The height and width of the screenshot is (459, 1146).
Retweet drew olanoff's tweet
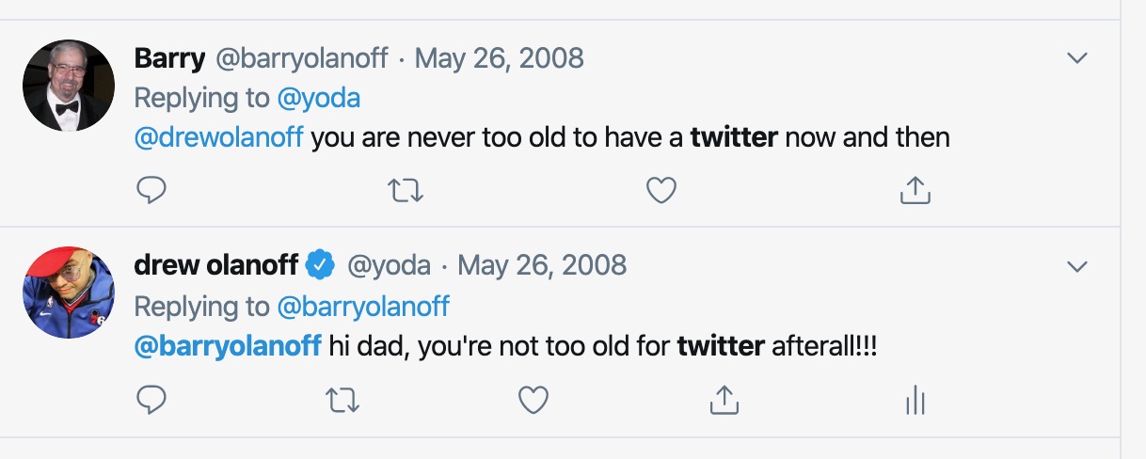coord(342,401)
